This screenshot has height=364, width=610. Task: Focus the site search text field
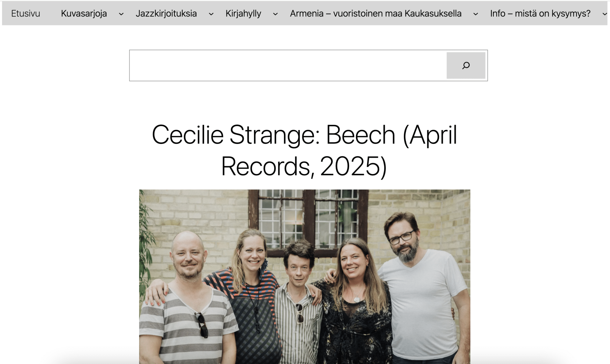tap(288, 66)
